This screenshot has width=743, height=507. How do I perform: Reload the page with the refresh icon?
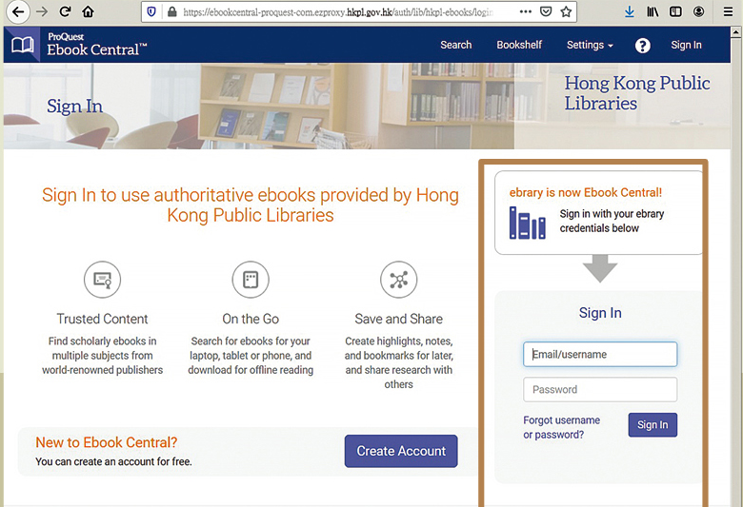click(65, 11)
